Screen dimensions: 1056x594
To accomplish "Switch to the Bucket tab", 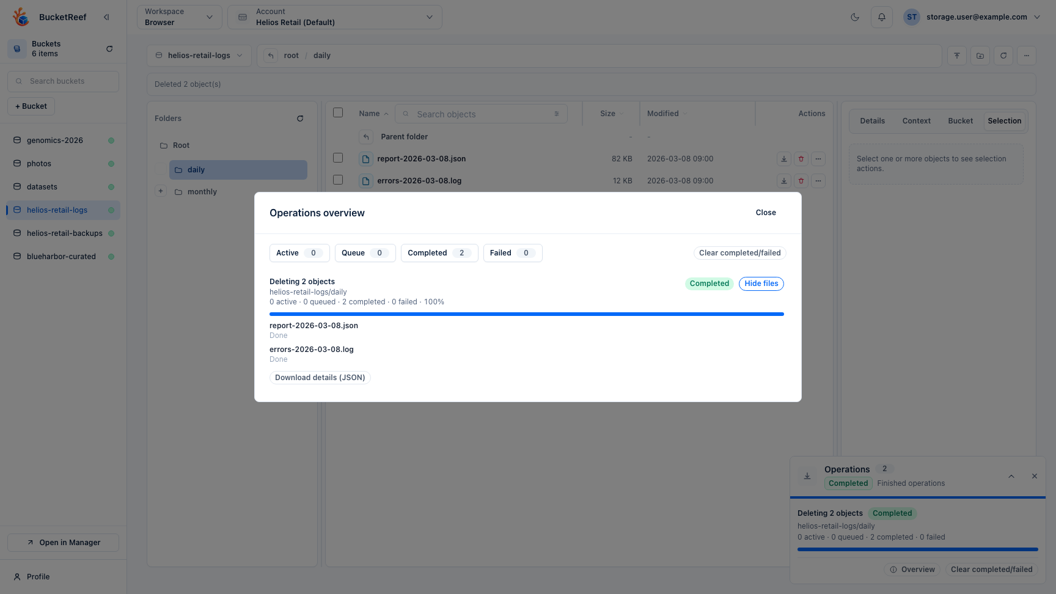I will [x=961, y=121].
